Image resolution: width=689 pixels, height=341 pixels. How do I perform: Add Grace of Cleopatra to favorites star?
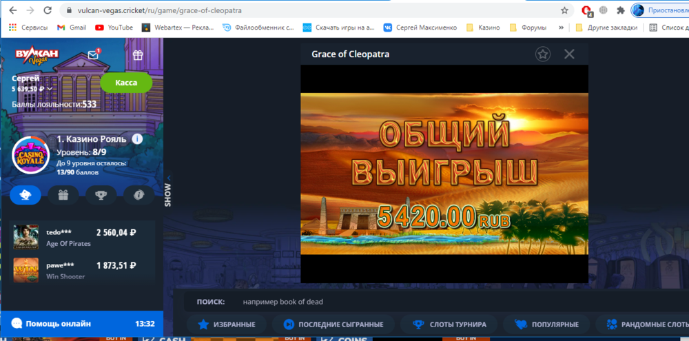point(543,54)
